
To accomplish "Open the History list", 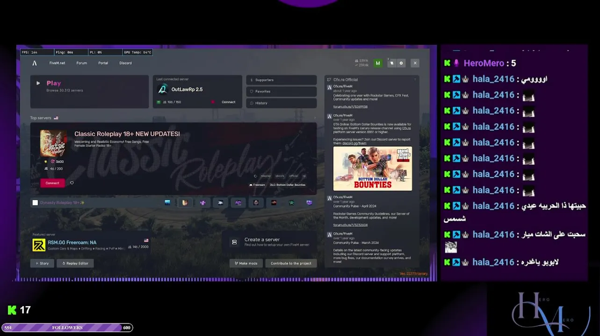I will tap(282, 103).
